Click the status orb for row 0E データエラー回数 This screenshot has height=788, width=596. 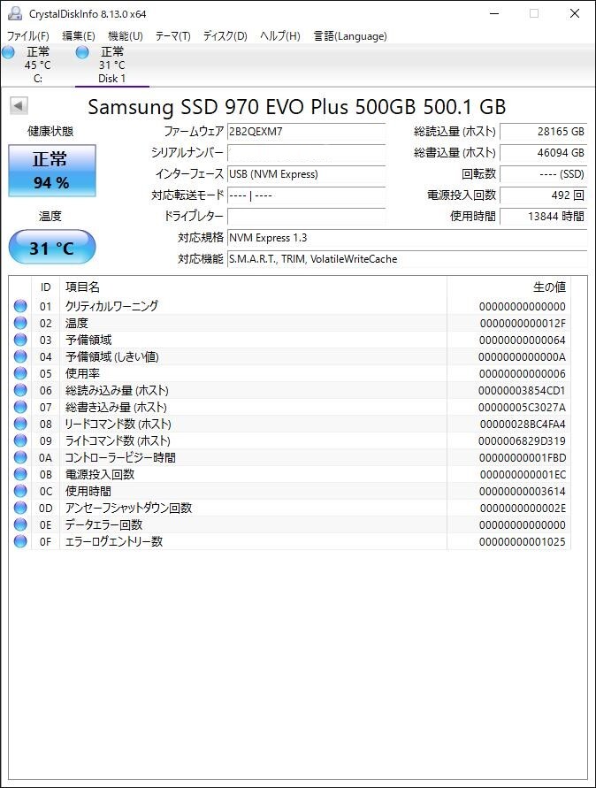20,524
